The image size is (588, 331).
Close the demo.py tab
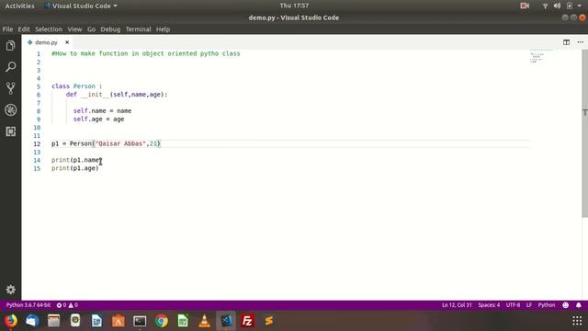(x=67, y=42)
